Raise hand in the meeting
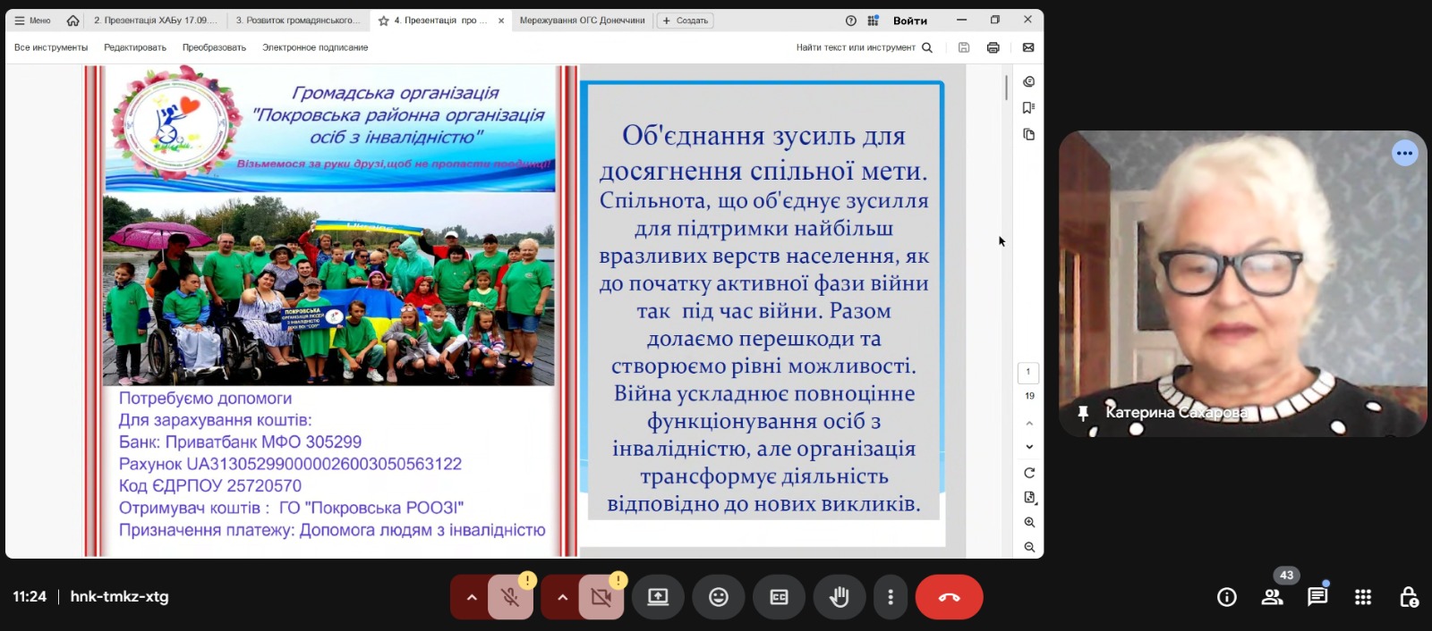The width and height of the screenshot is (1432, 631). click(x=839, y=597)
